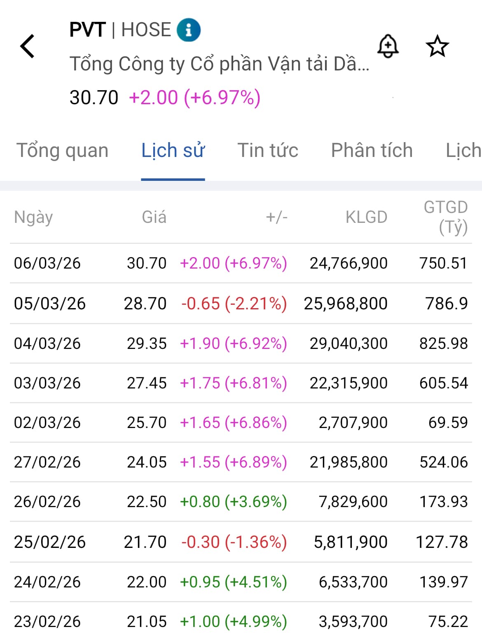The width and height of the screenshot is (482, 634).
Task: Select the 27/02/26 history row
Action: click(x=241, y=462)
